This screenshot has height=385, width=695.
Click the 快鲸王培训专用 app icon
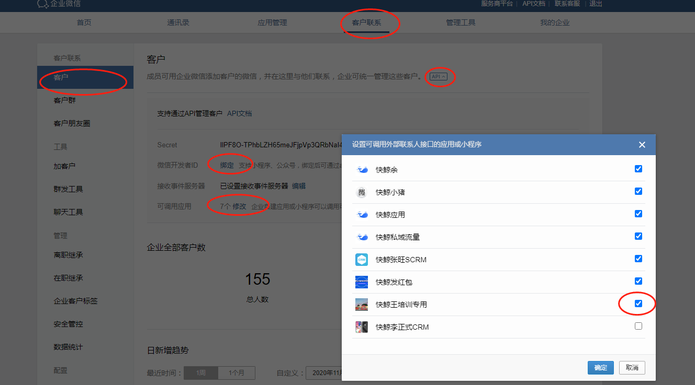click(x=362, y=305)
